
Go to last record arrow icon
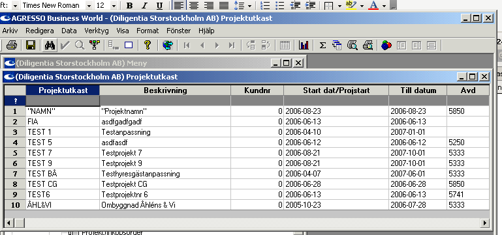[x=232, y=46]
